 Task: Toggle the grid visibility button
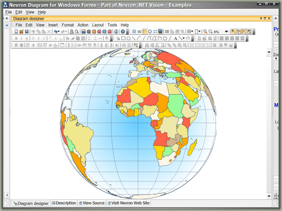[134, 32]
